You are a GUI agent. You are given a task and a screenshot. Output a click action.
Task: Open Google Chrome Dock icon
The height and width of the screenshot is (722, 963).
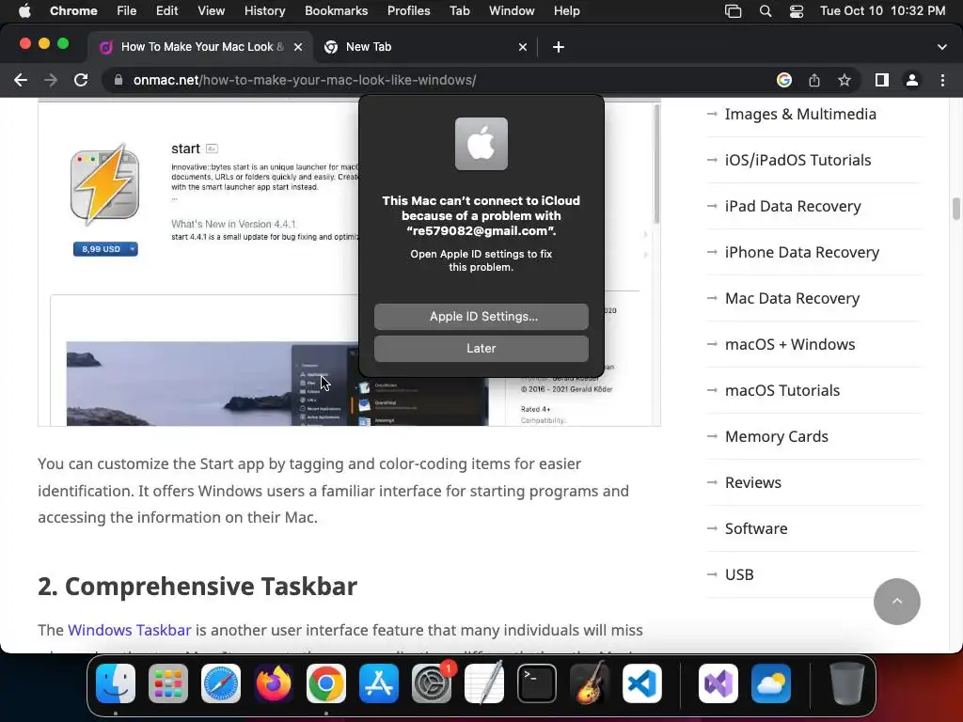point(326,683)
